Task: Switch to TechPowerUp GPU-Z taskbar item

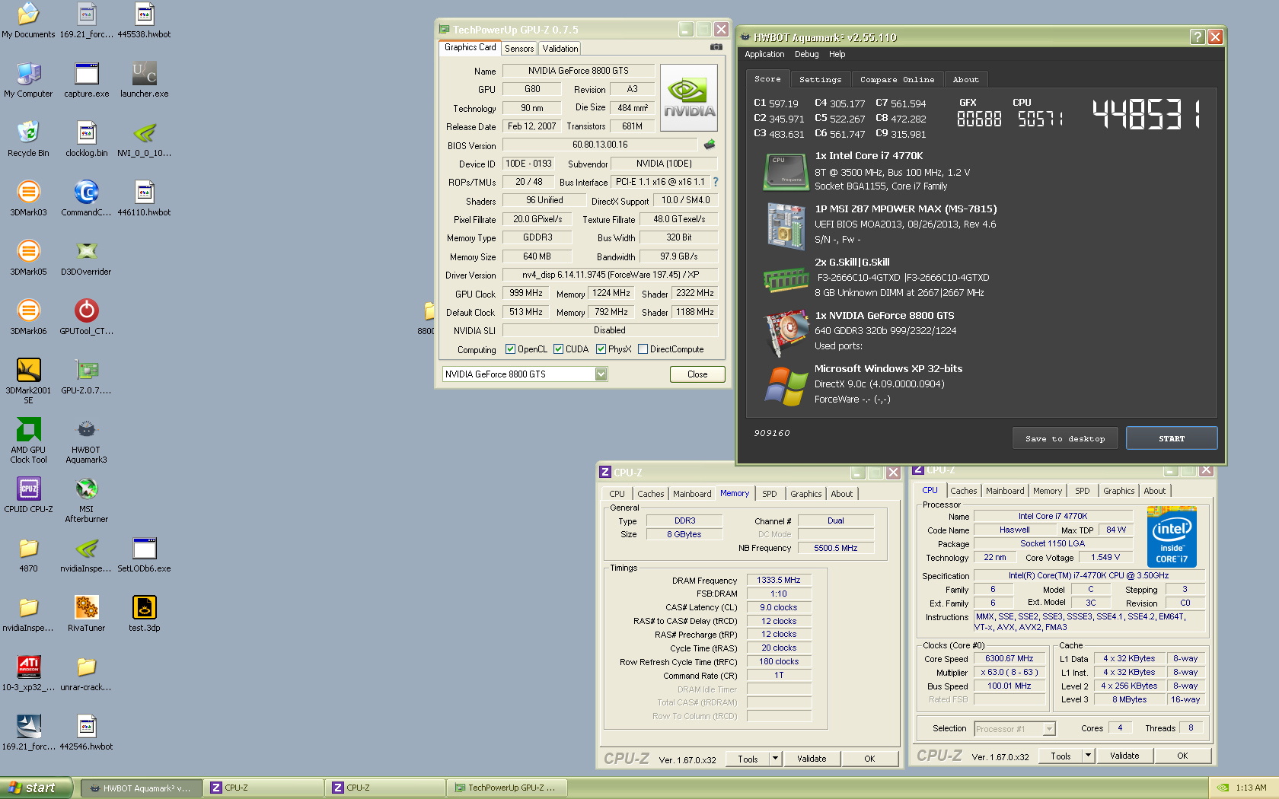Action: click(x=507, y=788)
